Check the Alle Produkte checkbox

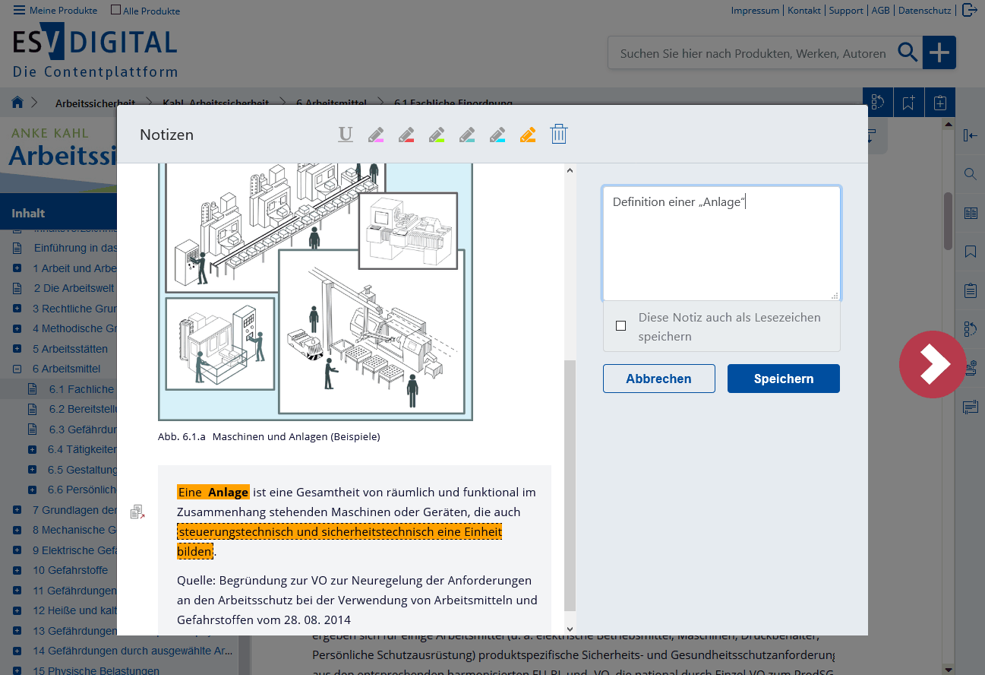[x=115, y=11]
